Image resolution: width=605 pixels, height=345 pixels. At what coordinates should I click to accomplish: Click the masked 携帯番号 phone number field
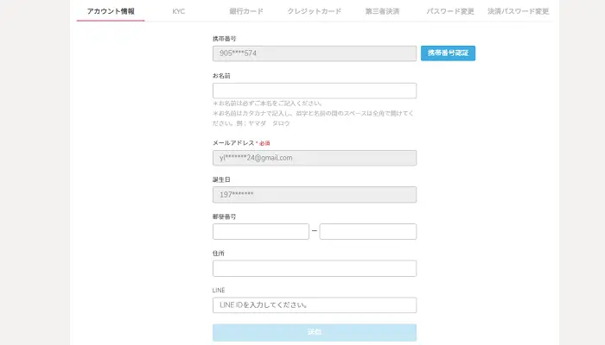click(314, 53)
